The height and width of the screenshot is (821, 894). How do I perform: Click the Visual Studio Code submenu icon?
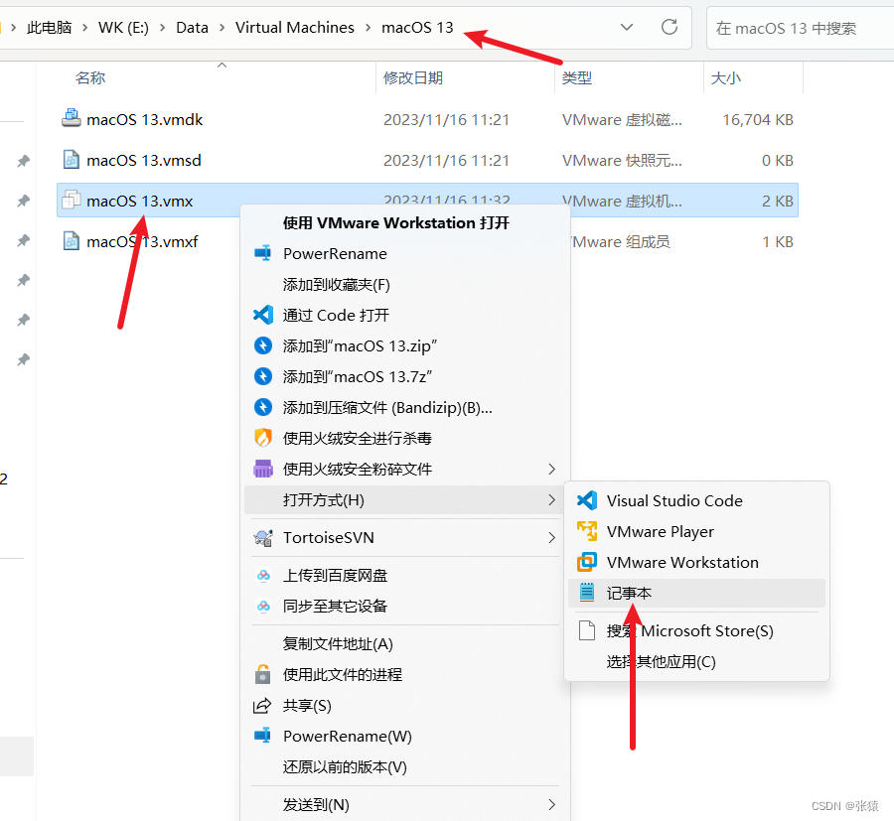(587, 500)
